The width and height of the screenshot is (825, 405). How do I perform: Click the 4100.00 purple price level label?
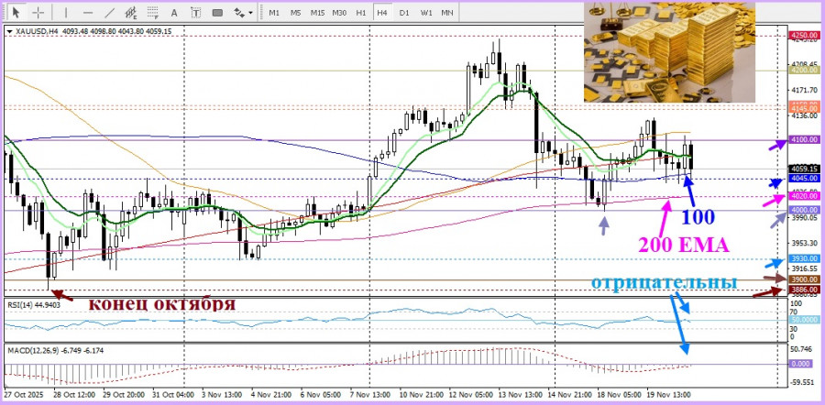coord(805,140)
